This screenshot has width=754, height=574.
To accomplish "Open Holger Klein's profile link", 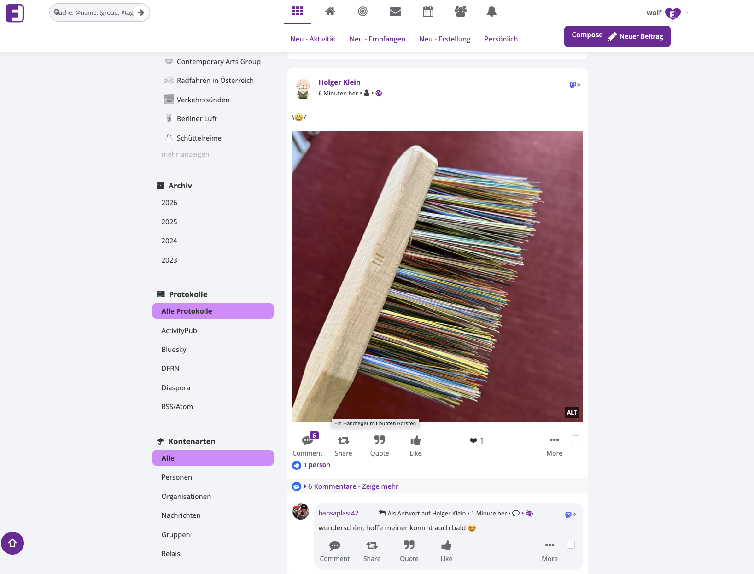I will click(339, 82).
